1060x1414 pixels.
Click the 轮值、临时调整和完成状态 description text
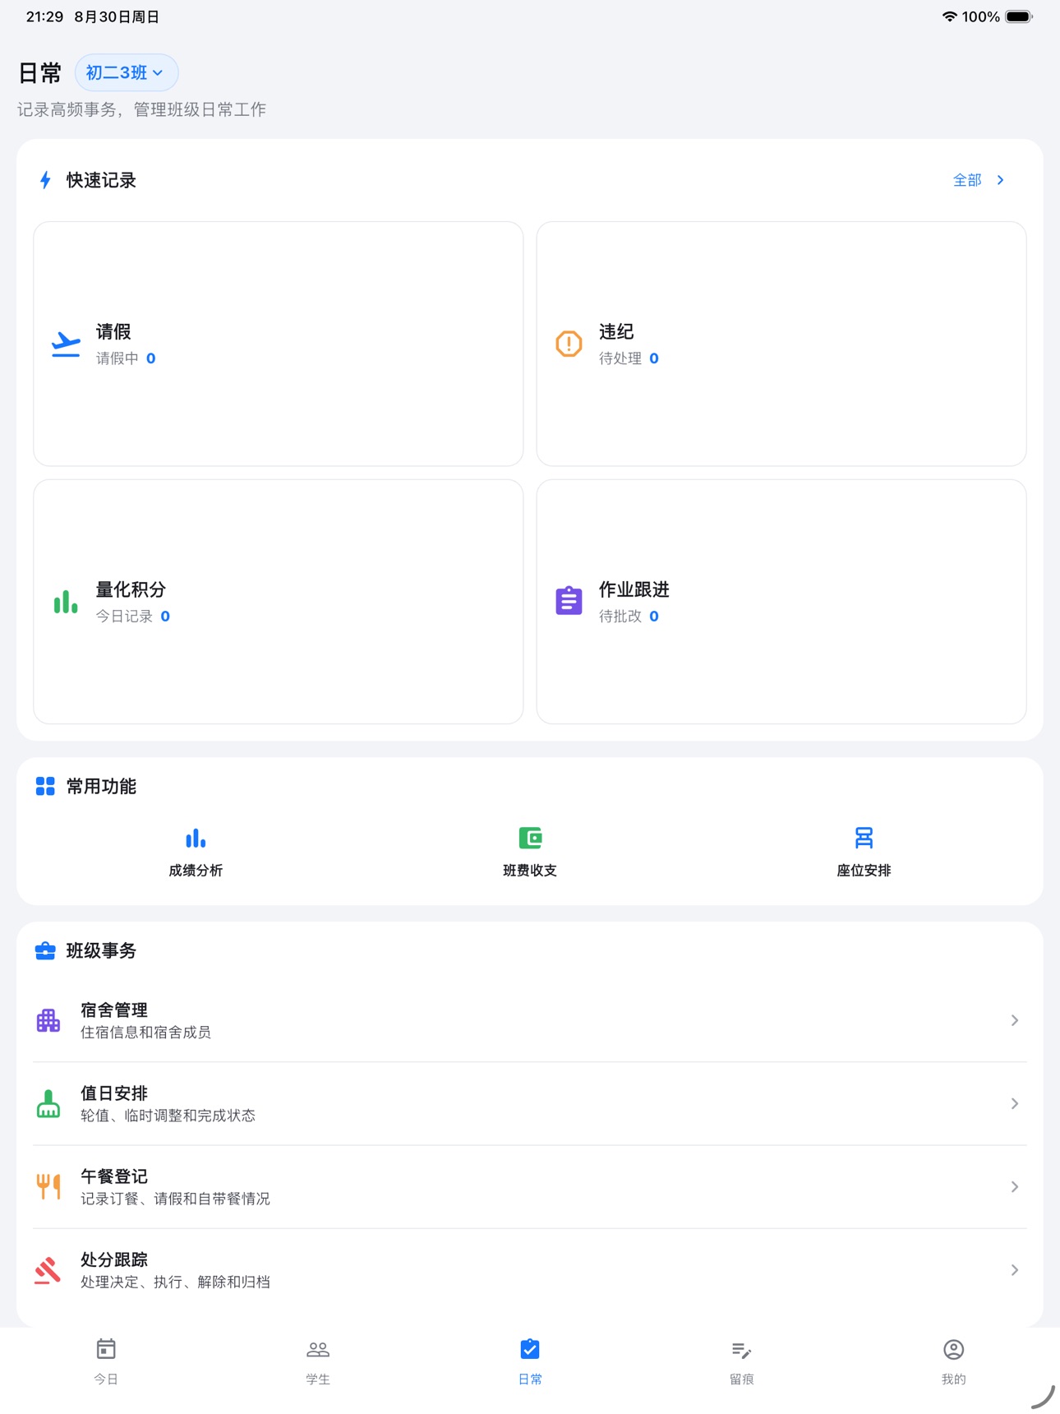click(x=168, y=1116)
